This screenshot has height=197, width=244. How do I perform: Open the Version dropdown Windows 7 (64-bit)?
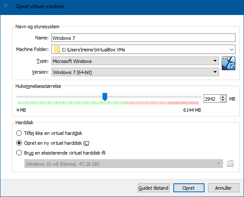pos(135,72)
